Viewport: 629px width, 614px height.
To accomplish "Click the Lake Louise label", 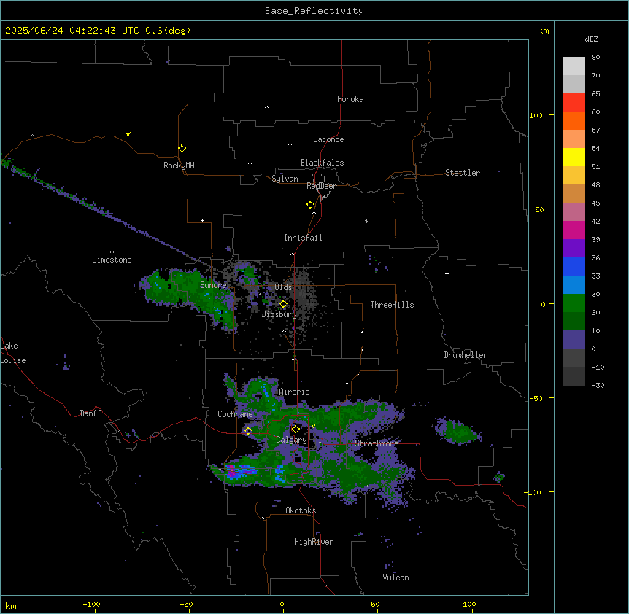I will [x=13, y=353].
